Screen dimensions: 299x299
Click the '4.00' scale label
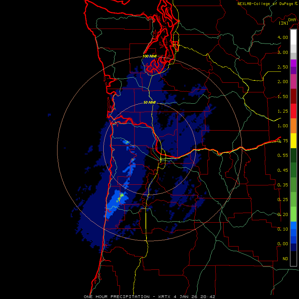283,37
